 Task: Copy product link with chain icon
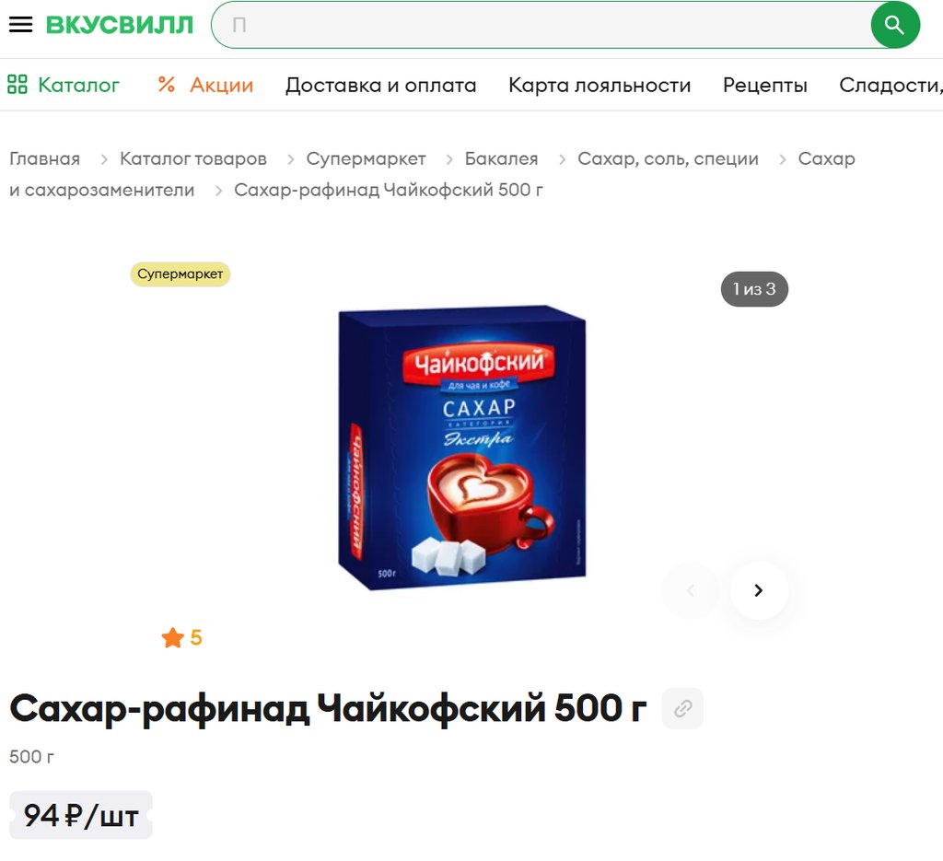tap(682, 708)
